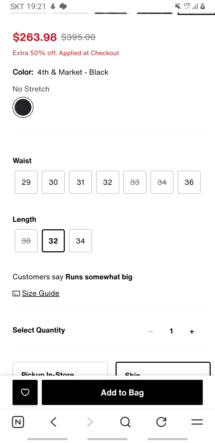Select waist size 31

[x=81, y=182]
